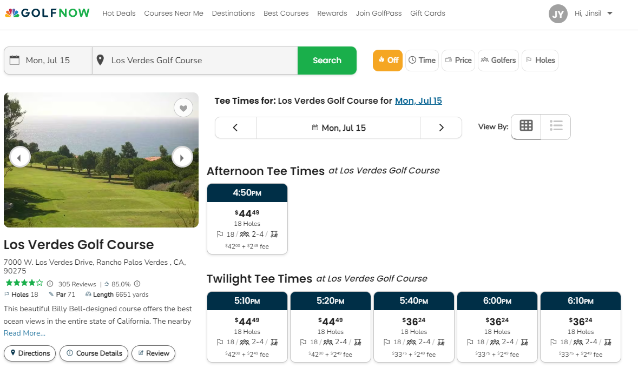
Task: Click the golfers icon on the 5:10PM card
Action: 245,343
